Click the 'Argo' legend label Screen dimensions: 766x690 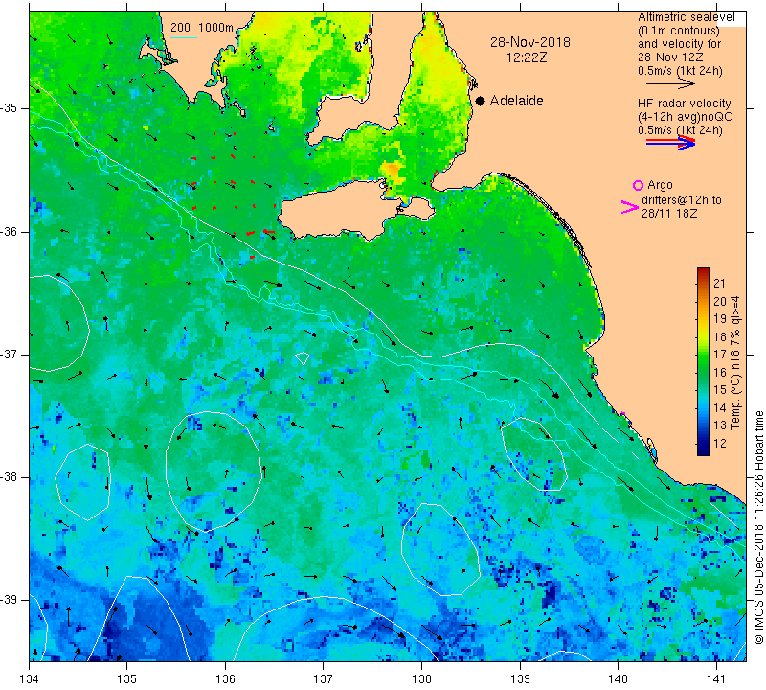660,185
